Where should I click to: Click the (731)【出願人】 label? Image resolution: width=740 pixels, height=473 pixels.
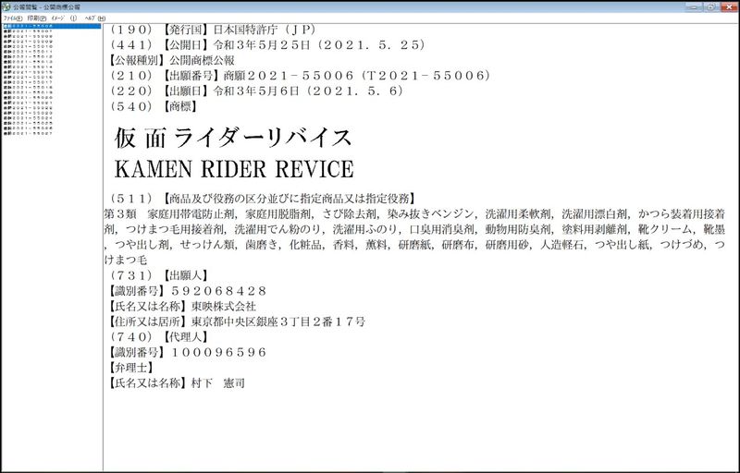[159, 275]
